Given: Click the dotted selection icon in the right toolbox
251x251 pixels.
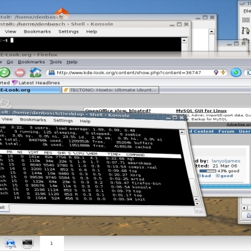Looking at the screenshot, I should point(246,20).
